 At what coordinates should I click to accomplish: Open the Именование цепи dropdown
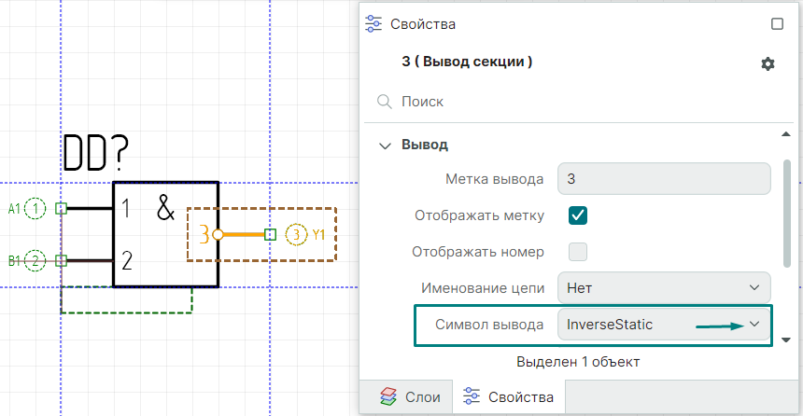(x=664, y=287)
